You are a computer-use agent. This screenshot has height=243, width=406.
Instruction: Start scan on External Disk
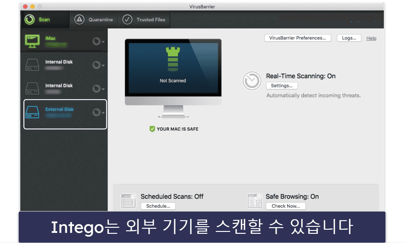coord(96,112)
